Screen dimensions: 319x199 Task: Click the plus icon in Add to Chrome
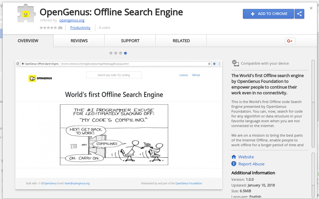click(253, 14)
